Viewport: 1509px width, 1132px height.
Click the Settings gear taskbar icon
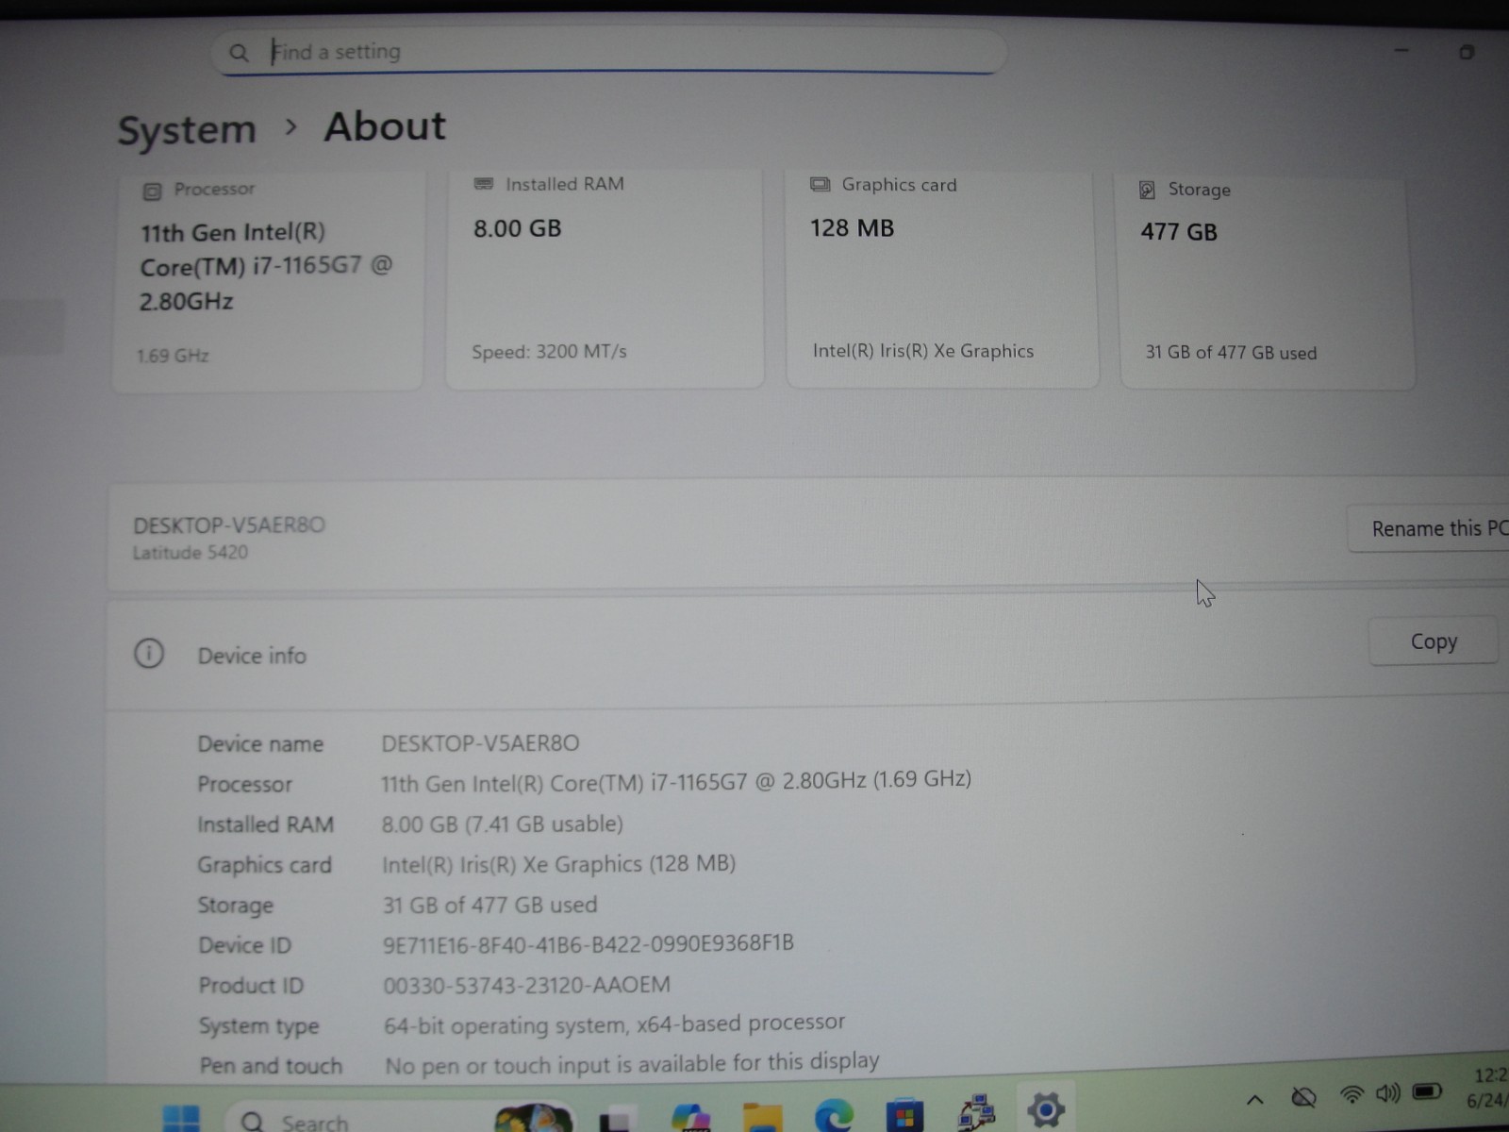point(1046,1109)
